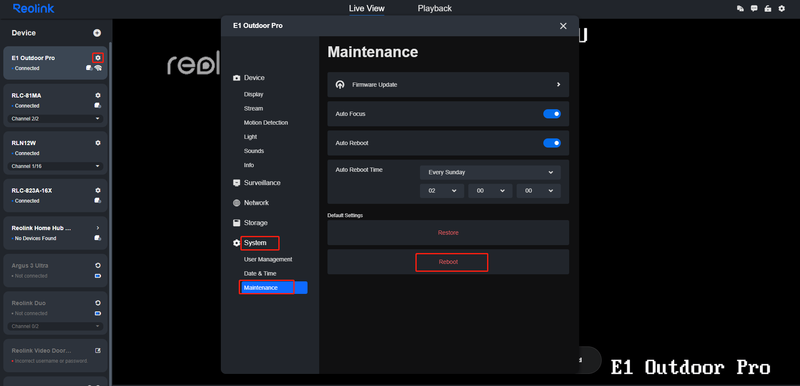Screen dimensions: 800x386
Task: Open the Stream settings page
Action: (x=253, y=108)
